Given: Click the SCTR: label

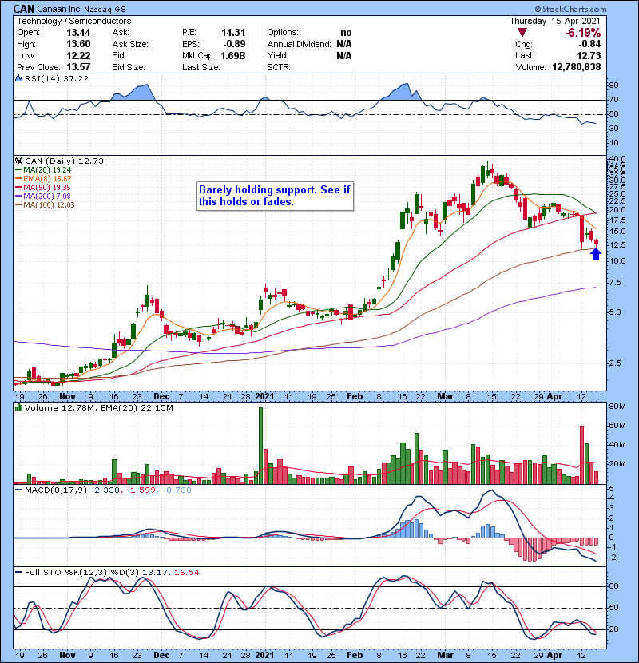Looking at the screenshot, I should [x=279, y=67].
